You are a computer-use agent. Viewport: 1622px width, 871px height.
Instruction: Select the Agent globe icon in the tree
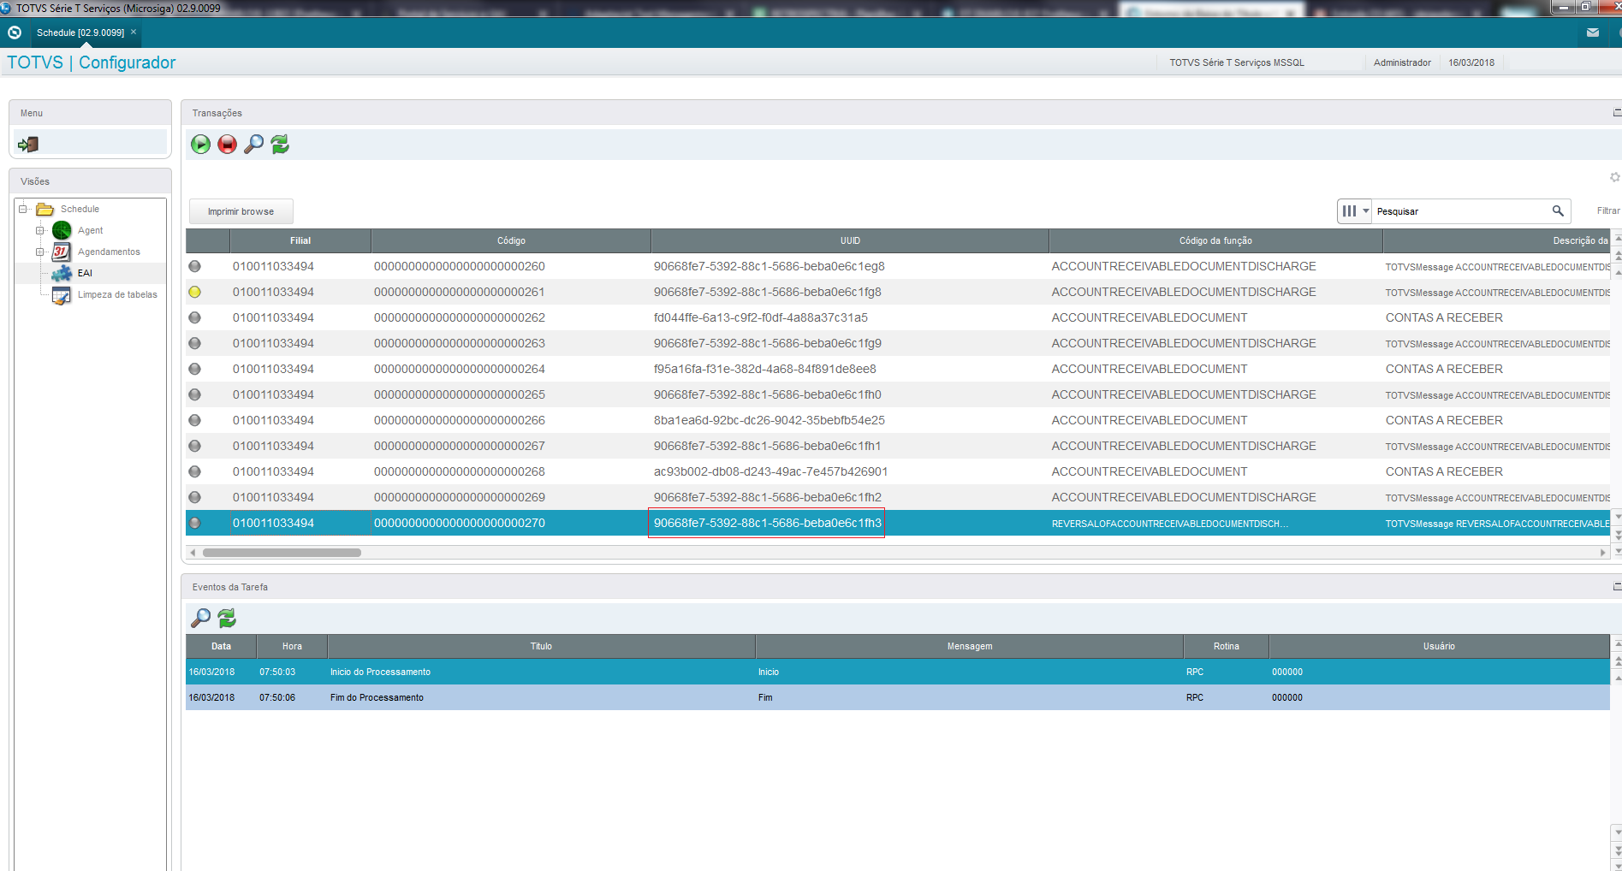[x=62, y=230]
